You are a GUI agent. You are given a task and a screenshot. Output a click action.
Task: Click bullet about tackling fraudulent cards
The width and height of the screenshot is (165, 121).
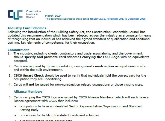click(x=59, y=115)
